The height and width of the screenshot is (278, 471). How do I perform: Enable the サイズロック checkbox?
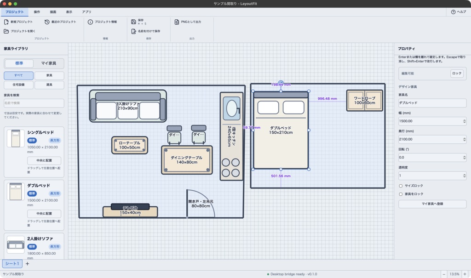tap(401, 186)
